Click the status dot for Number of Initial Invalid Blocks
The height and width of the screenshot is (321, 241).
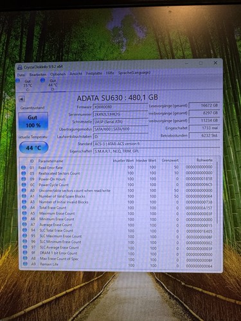(24, 202)
